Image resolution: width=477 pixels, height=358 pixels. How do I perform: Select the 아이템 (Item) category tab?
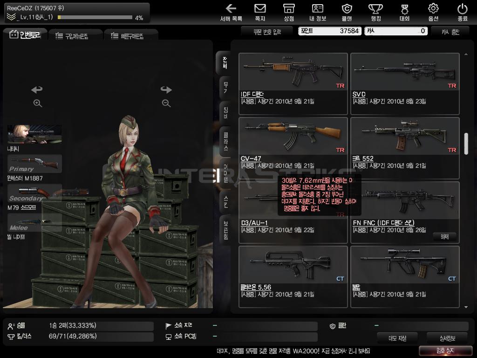pos(225,173)
